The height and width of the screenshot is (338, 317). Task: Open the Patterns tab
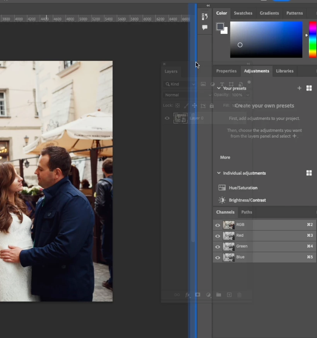(295, 13)
